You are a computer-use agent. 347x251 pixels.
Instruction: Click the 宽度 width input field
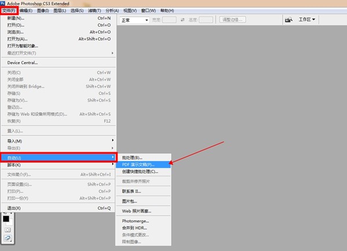pos(169,20)
